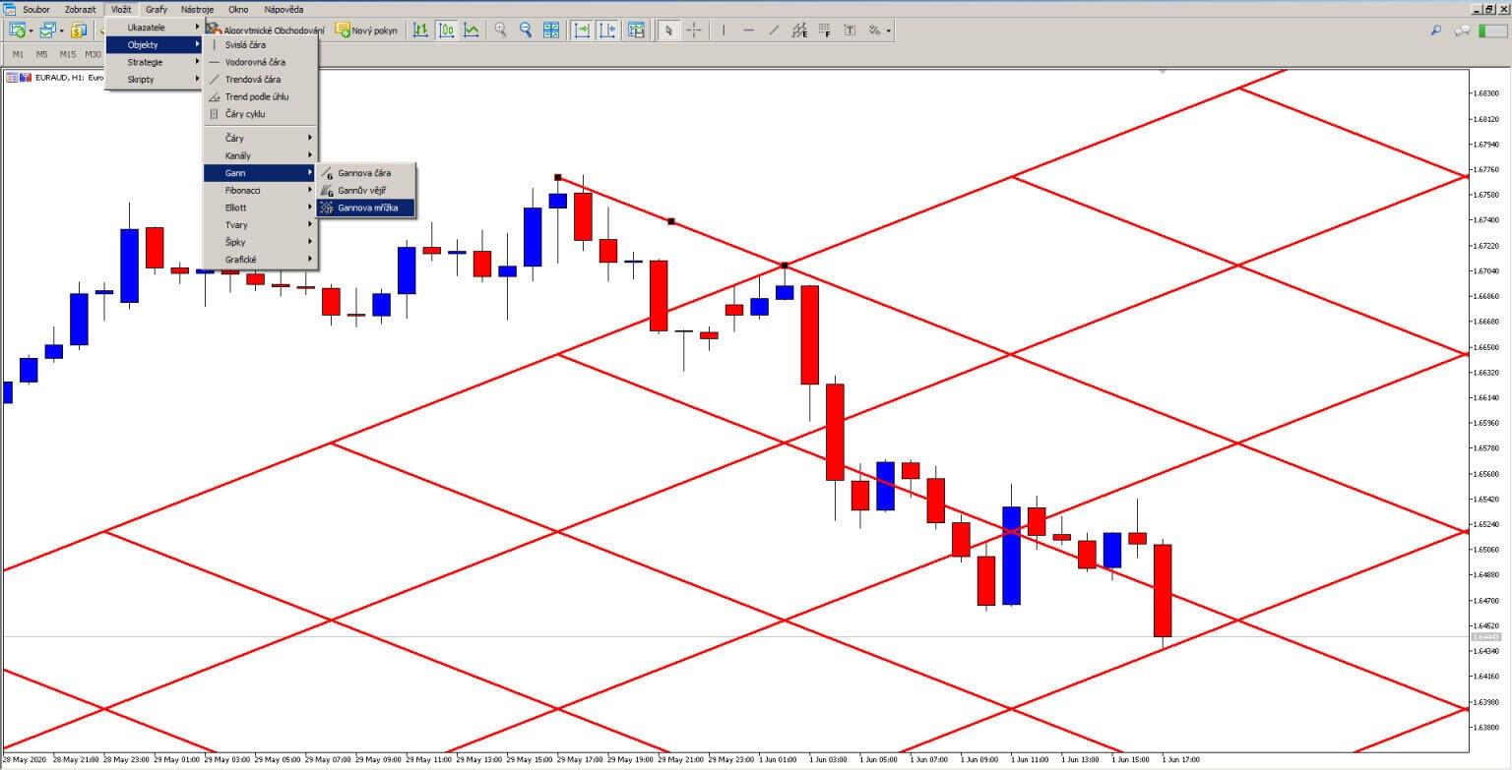Choose Čáry cyklu from the menu
The height and width of the screenshot is (770, 1512).
pyautogui.click(x=260, y=114)
